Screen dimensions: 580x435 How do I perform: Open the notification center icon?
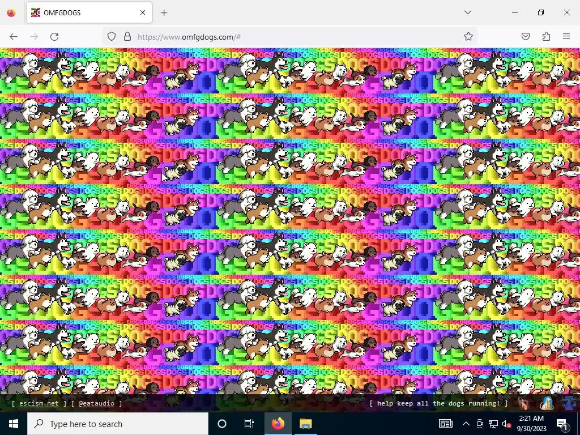(x=561, y=424)
